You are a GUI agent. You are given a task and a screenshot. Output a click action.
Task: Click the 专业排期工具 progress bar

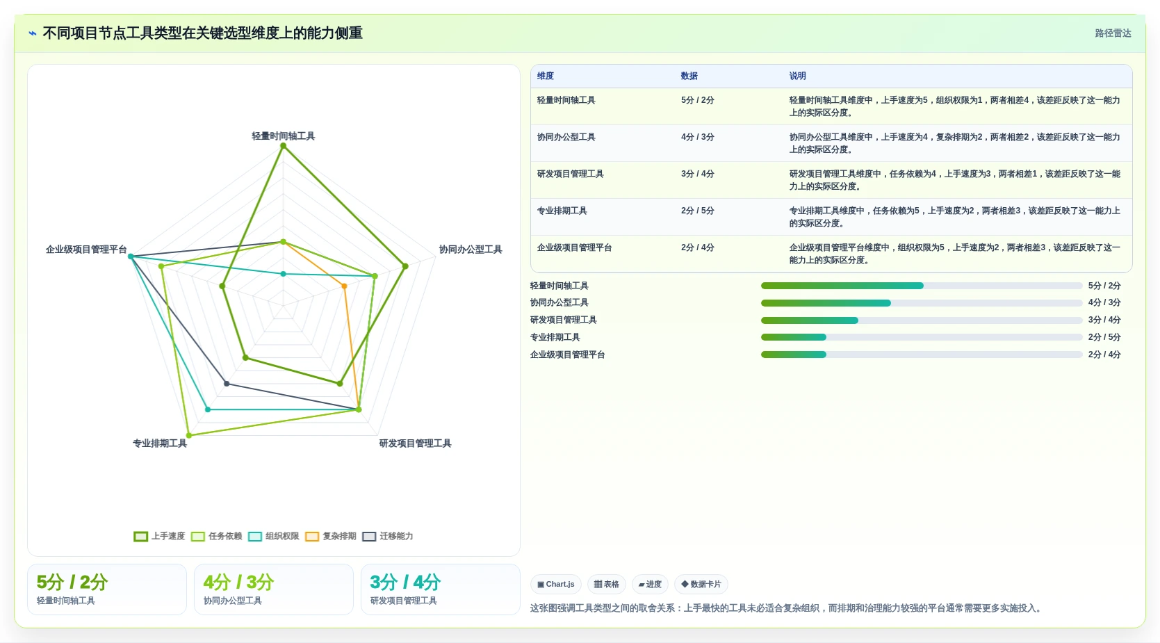922,337
